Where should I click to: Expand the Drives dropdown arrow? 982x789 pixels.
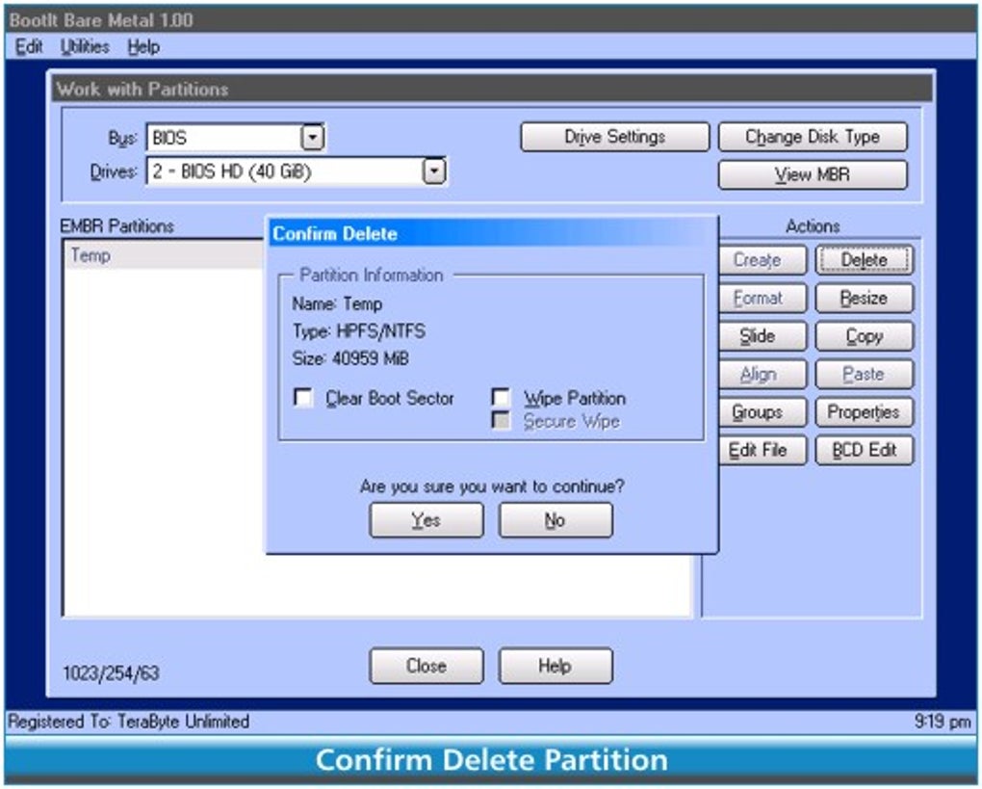click(x=434, y=171)
